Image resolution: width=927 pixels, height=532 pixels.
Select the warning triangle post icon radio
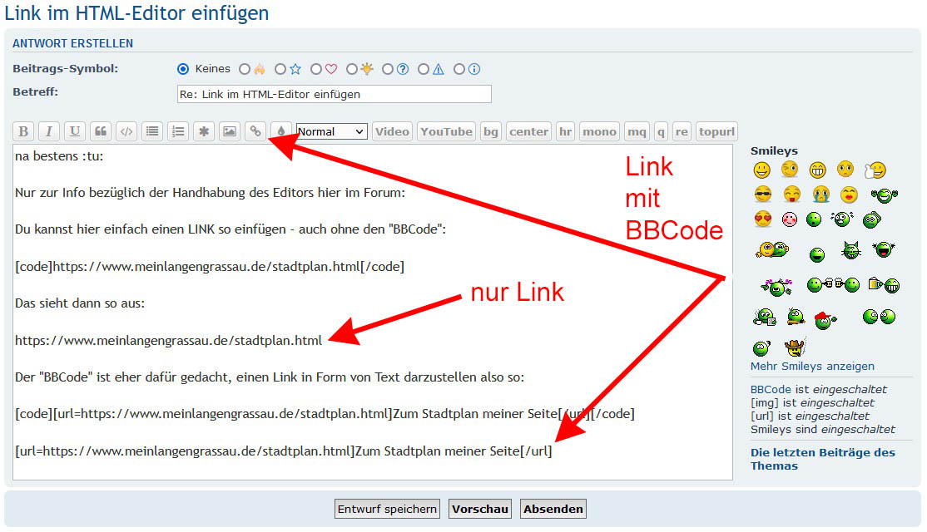pos(424,69)
